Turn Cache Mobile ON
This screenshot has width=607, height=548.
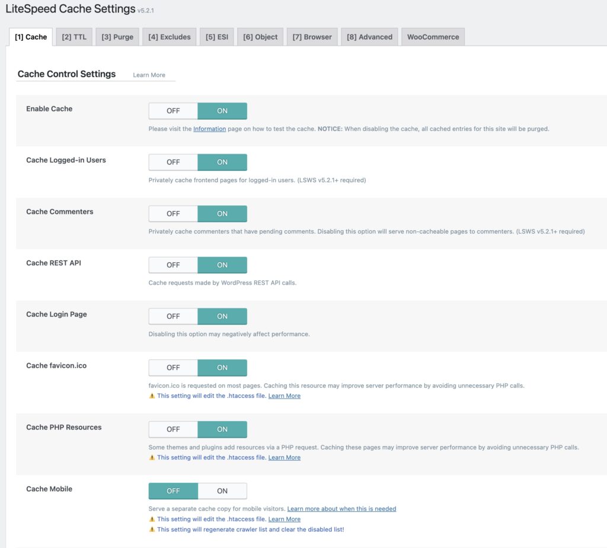[x=222, y=491]
